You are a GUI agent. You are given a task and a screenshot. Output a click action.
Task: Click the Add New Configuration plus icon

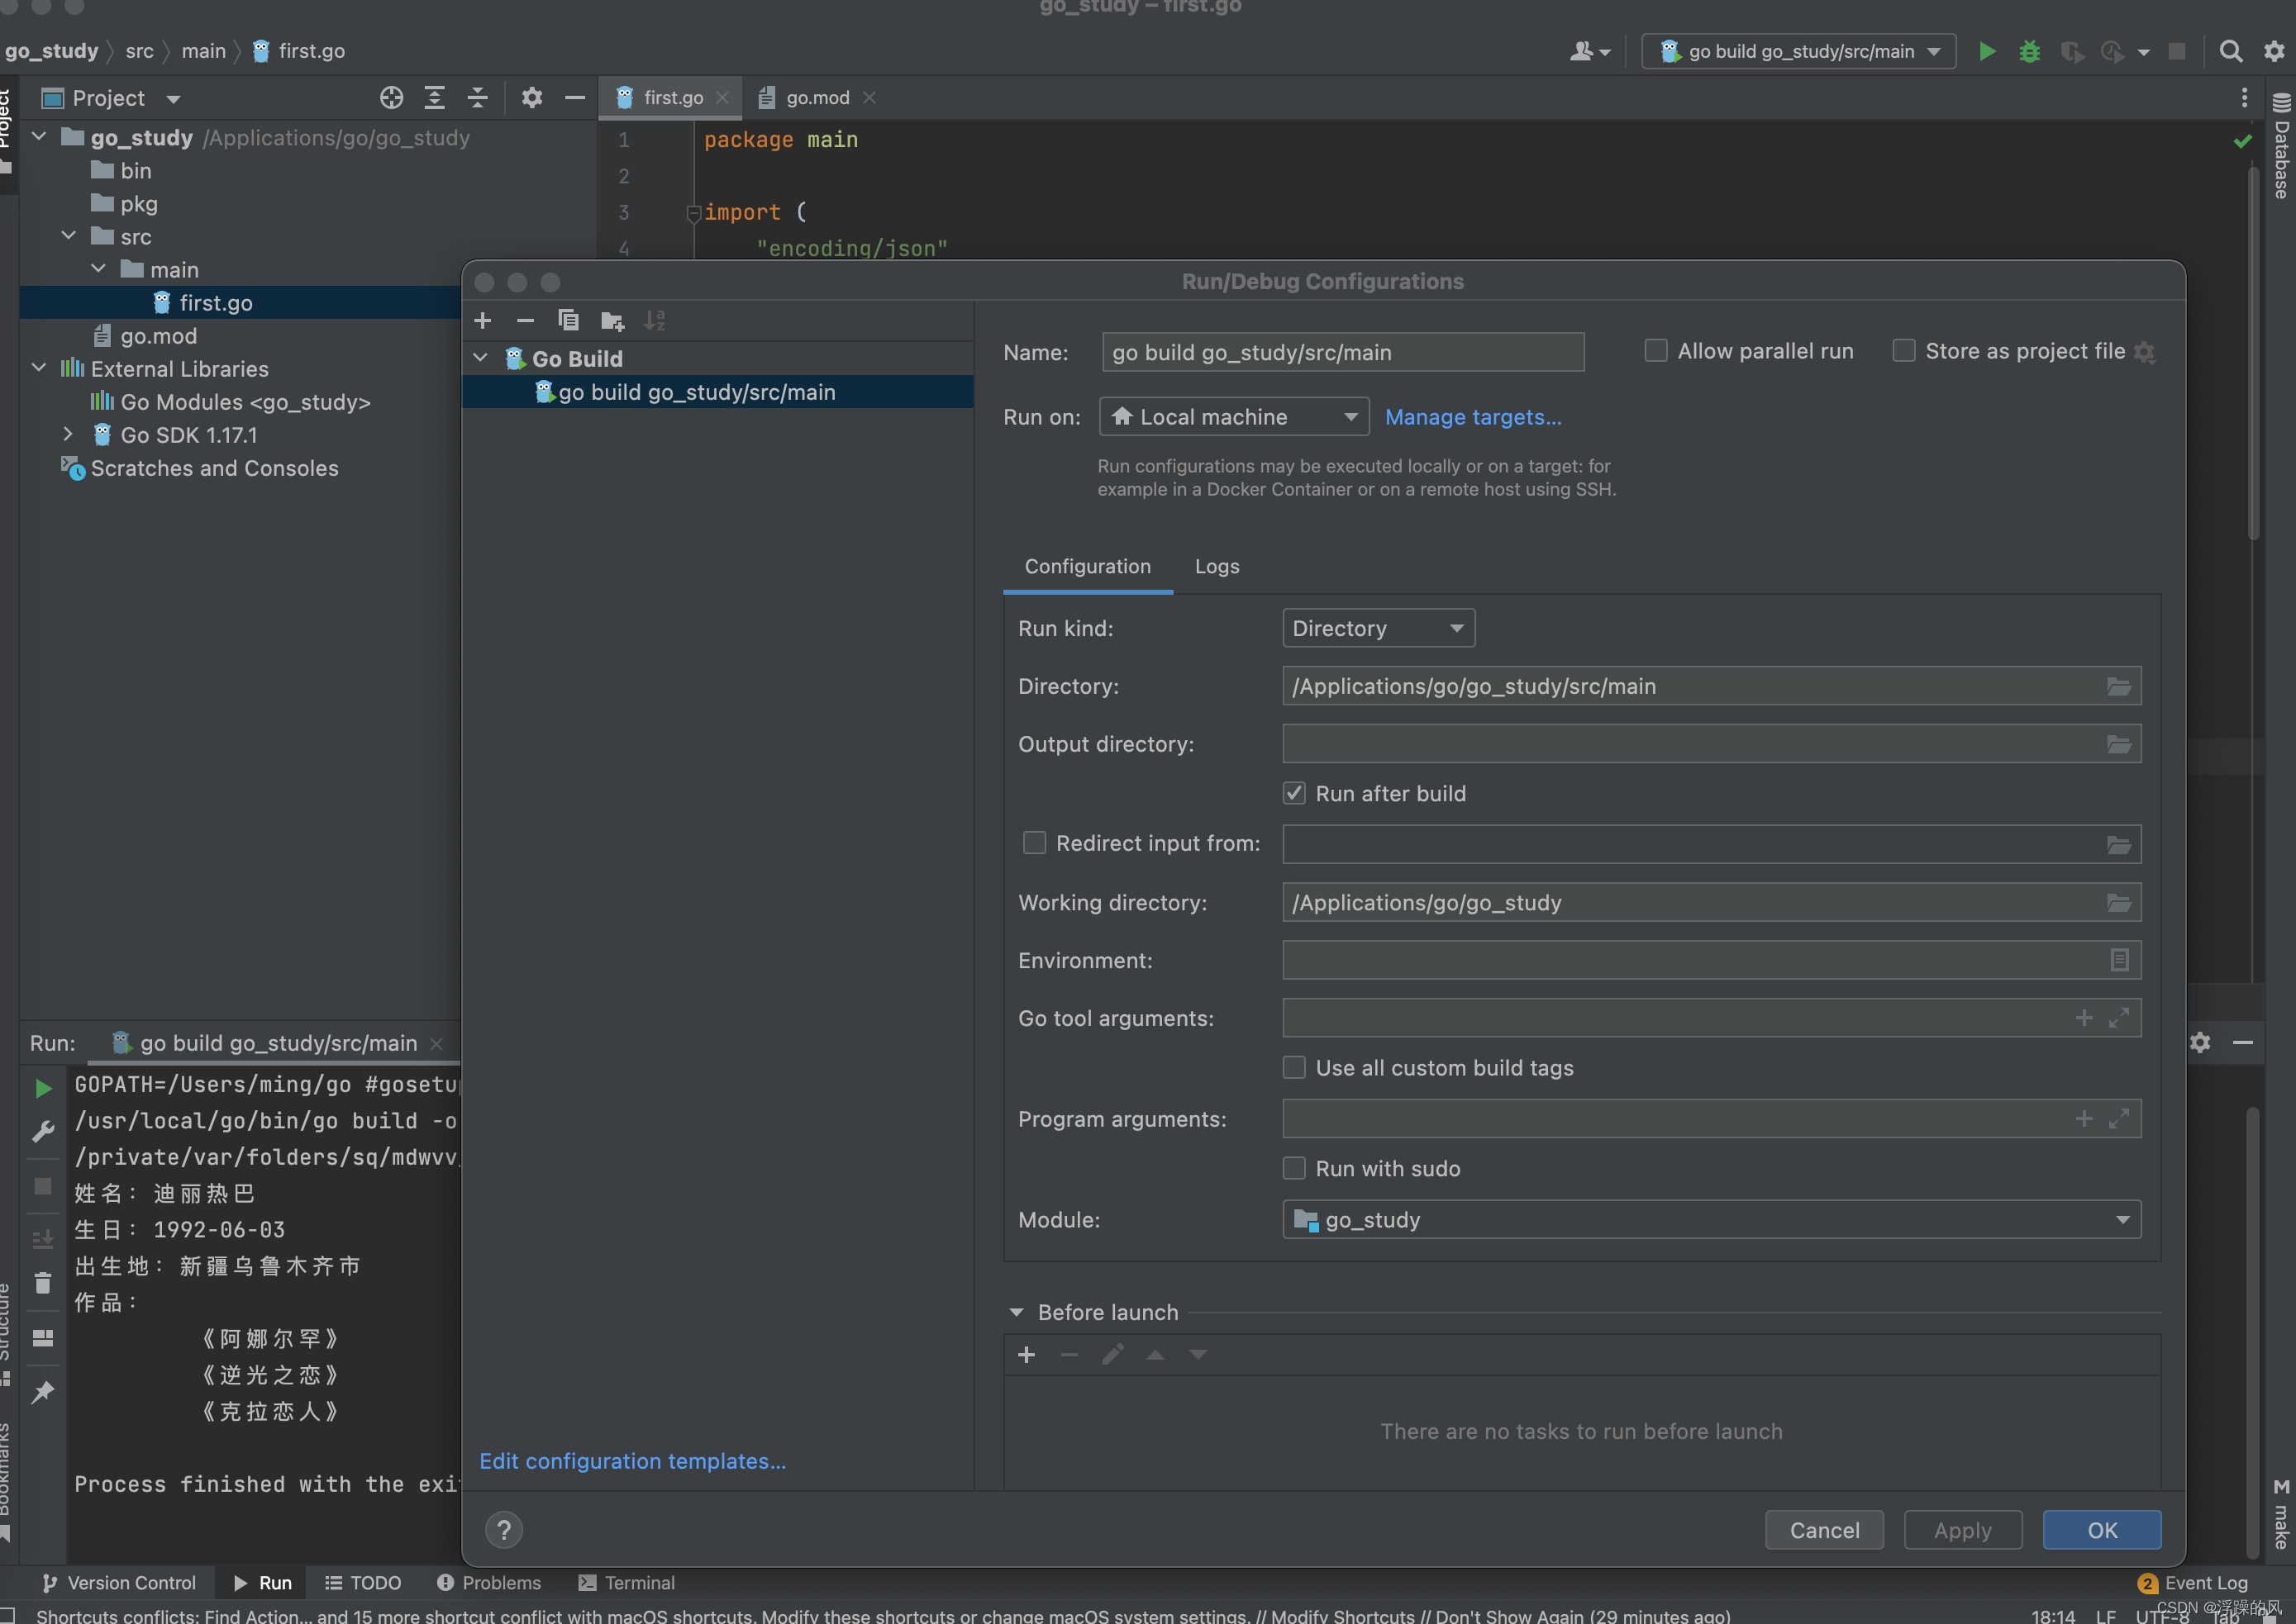coord(483,320)
